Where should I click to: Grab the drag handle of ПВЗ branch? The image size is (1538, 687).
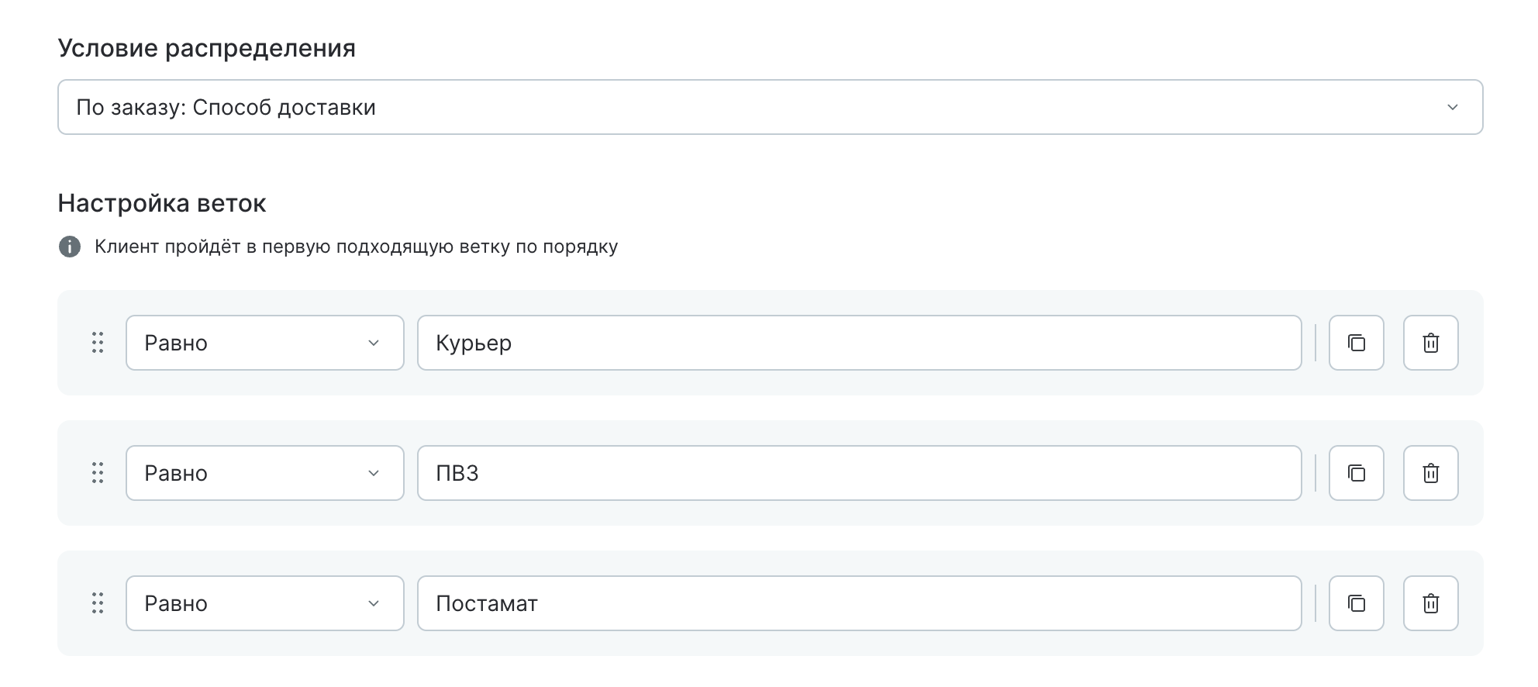[x=98, y=473]
